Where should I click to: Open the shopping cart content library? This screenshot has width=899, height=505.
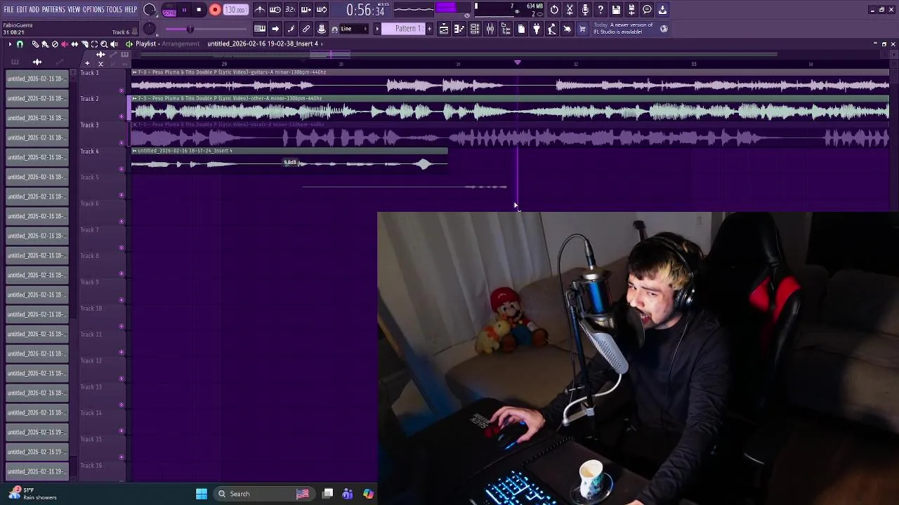pos(582,29)
